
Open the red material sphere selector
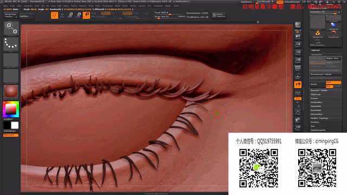pyautogui.click(x=11, y=92)
